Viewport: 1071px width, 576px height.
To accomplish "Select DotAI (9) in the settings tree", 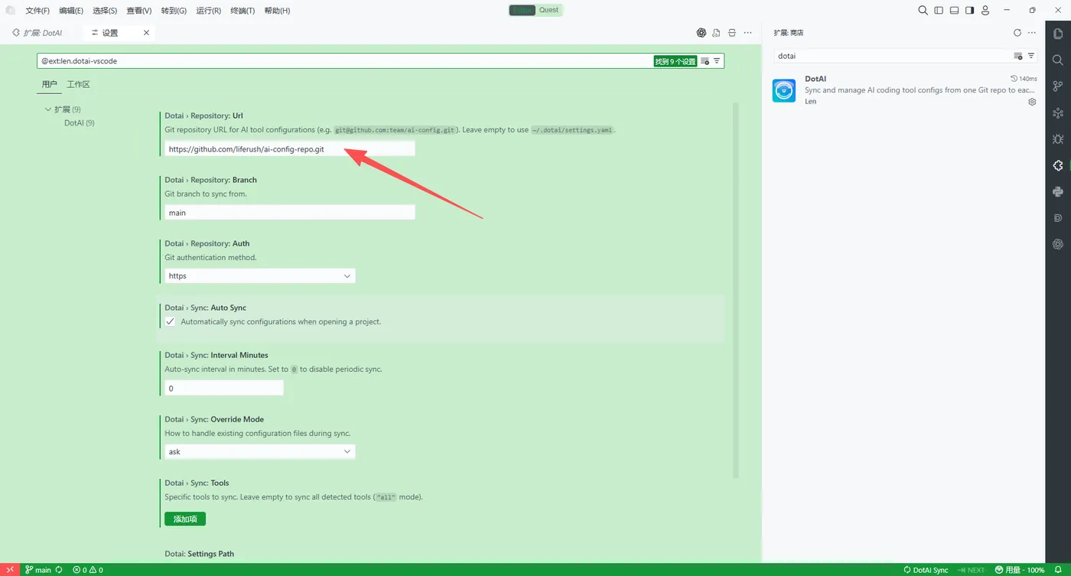I will (80, 123).
